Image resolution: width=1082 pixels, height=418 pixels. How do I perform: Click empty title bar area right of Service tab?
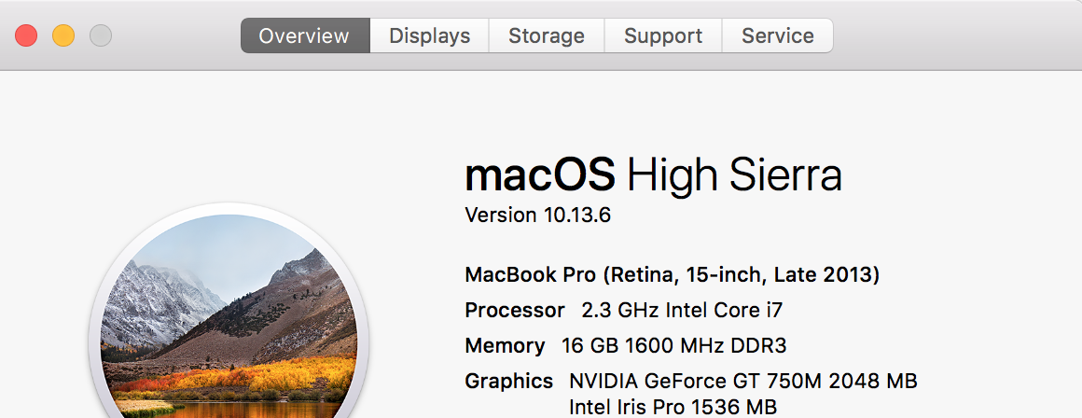[951, 36]
